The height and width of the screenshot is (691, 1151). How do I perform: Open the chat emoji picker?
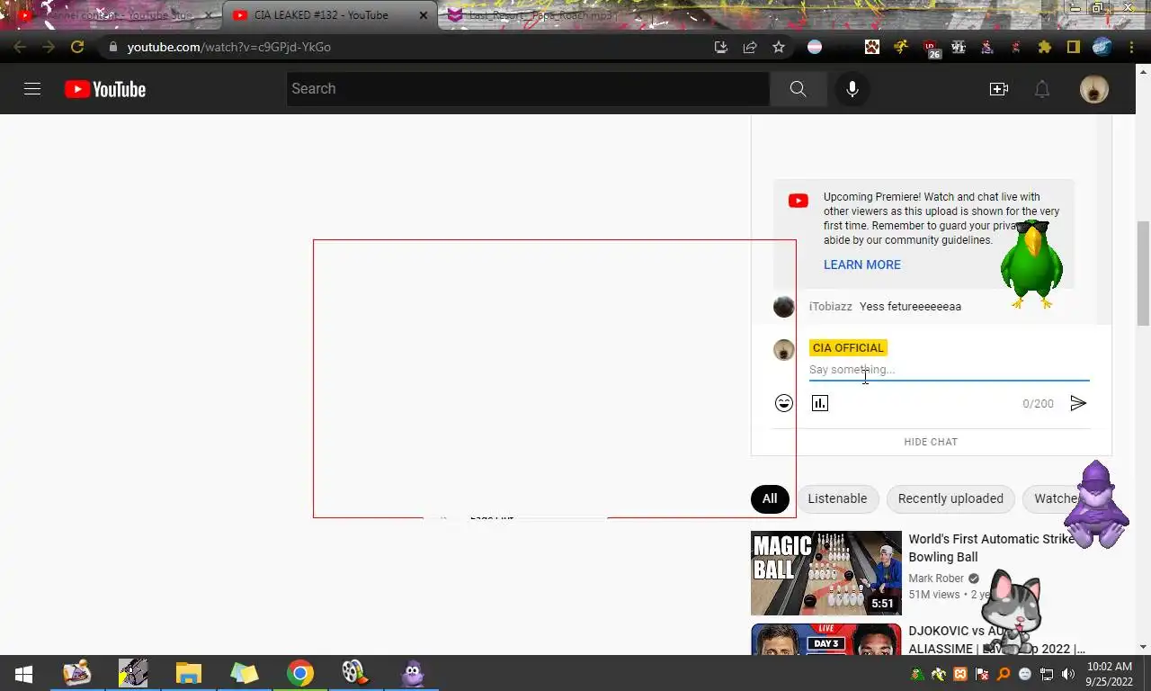coord(784,403)
